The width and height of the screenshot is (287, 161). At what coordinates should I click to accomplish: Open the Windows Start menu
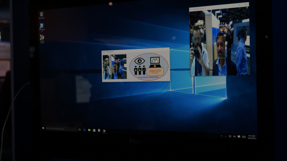point(43,128)
